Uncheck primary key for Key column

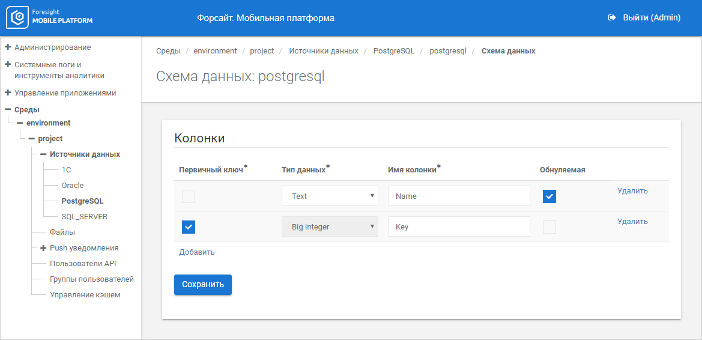tap(189, 227)
